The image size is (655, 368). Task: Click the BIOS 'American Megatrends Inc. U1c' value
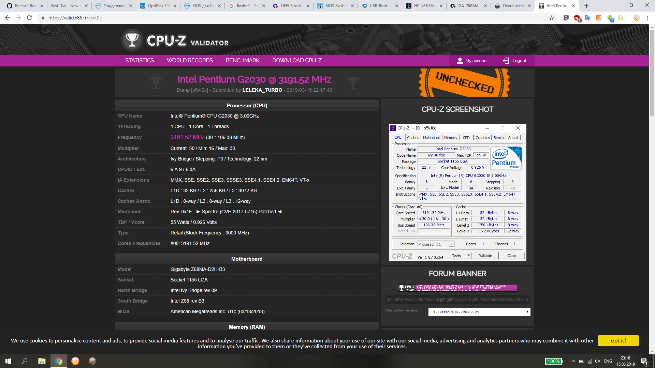pos(217,311)
